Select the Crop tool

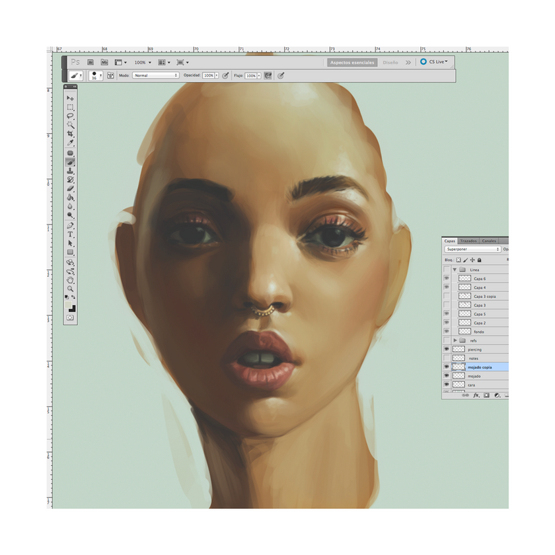click(70, 134)
